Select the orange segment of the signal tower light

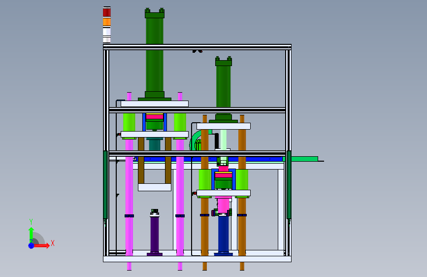pyautogui.click(x=107, y=22)
